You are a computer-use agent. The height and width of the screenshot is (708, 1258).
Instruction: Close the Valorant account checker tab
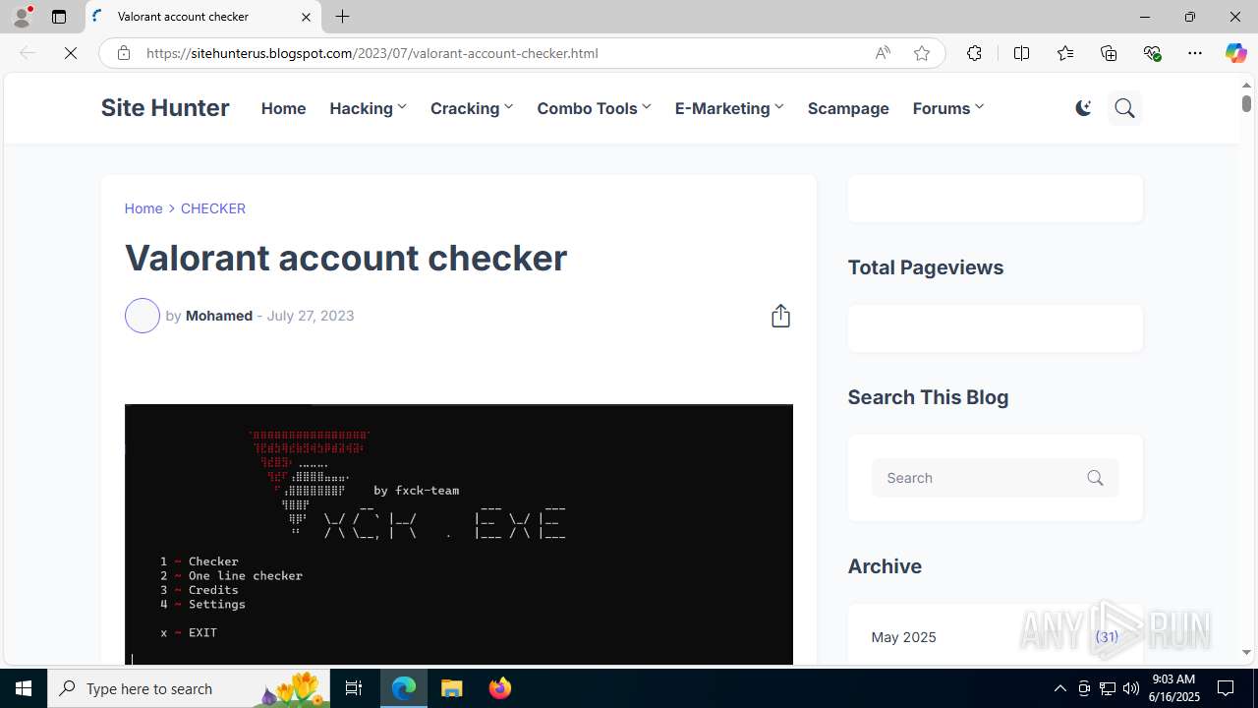(x=306, y=17)
